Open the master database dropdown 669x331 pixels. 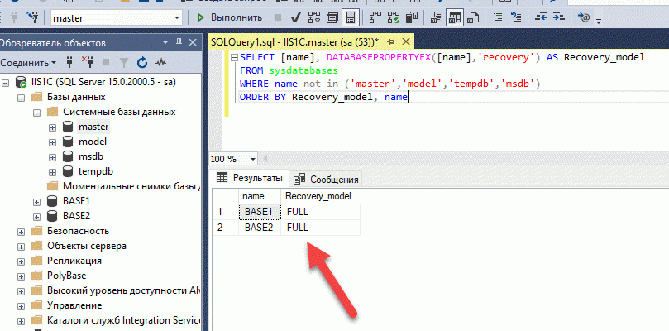pos(177,17)
